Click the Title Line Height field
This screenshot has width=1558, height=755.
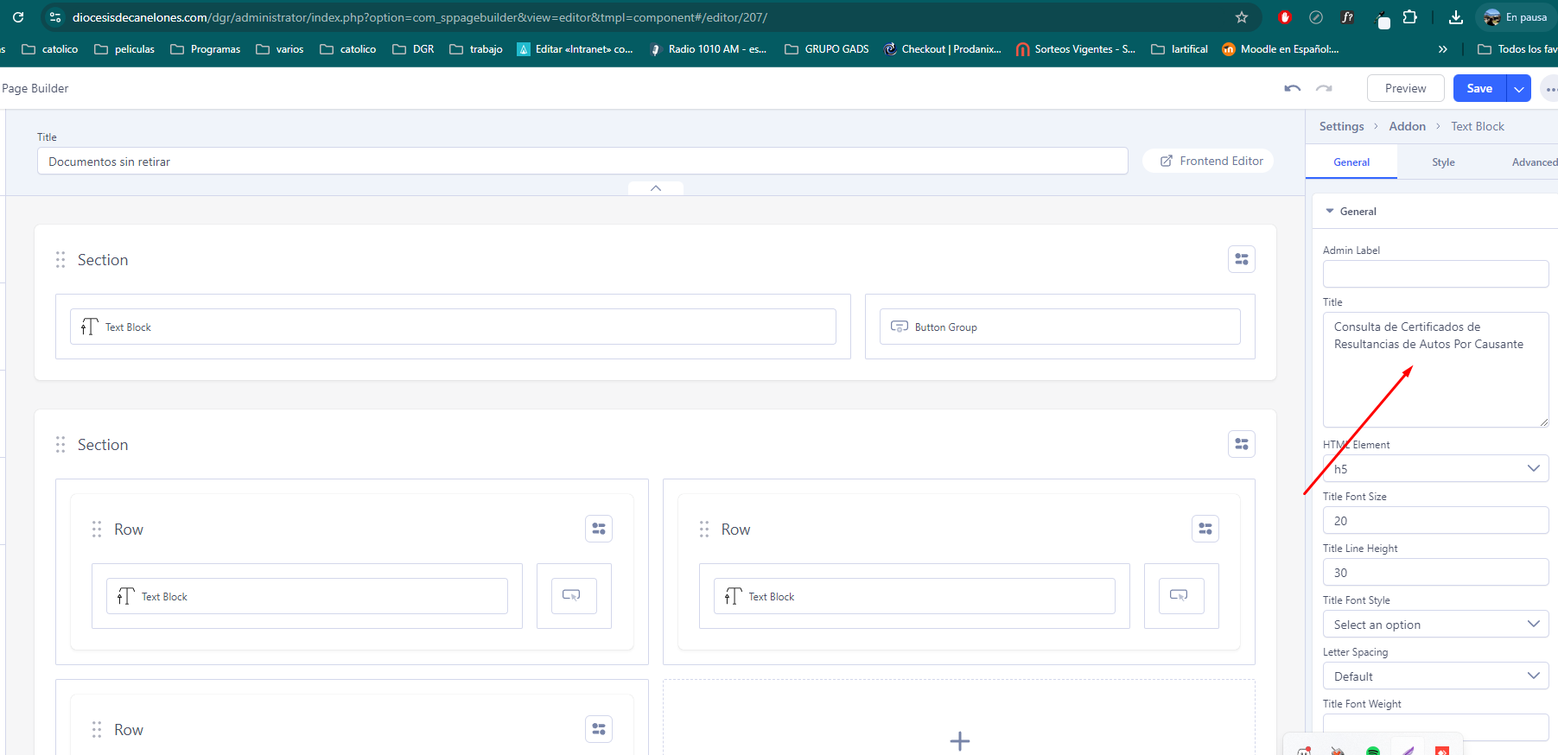pos(1435,572)
